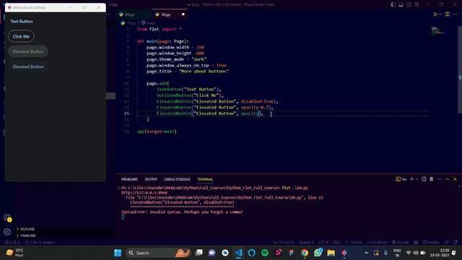Click the Go Live status bar button

[x=401, y=243]
